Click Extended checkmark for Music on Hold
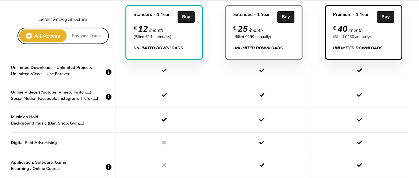This screenshot has height=178, width=419. (262, 120)
